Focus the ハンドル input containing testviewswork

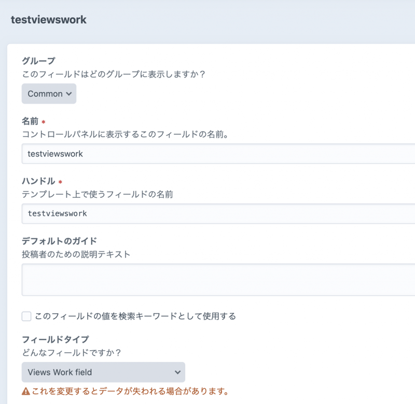pyautogui.click(x=218, y=213)
